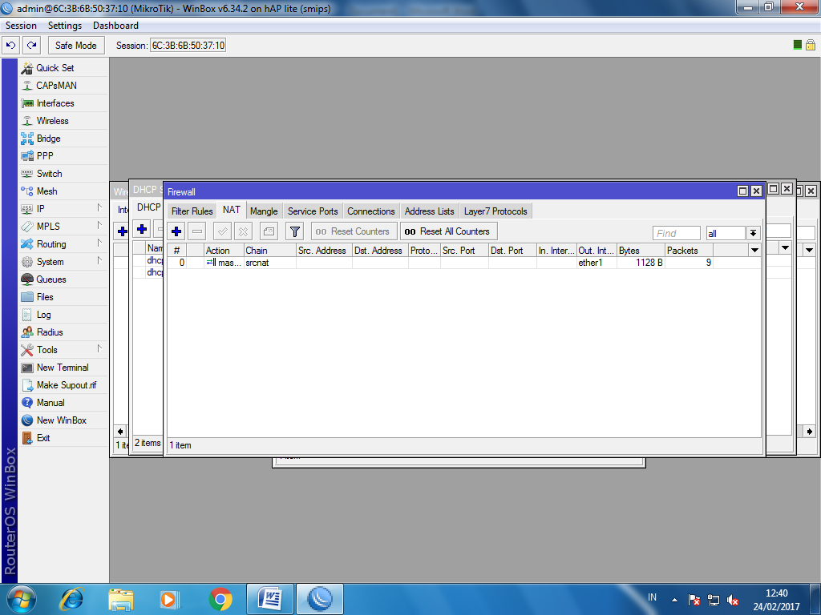Click the Session address field

click(x=188, y=46)
